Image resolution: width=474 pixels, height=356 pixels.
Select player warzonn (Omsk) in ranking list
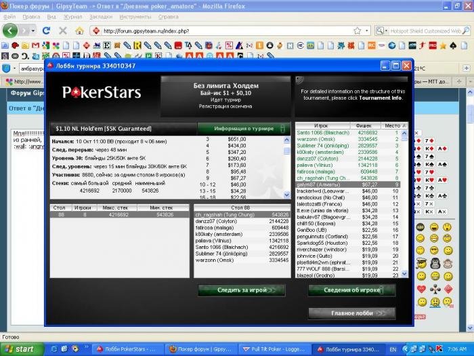[348, 139]
